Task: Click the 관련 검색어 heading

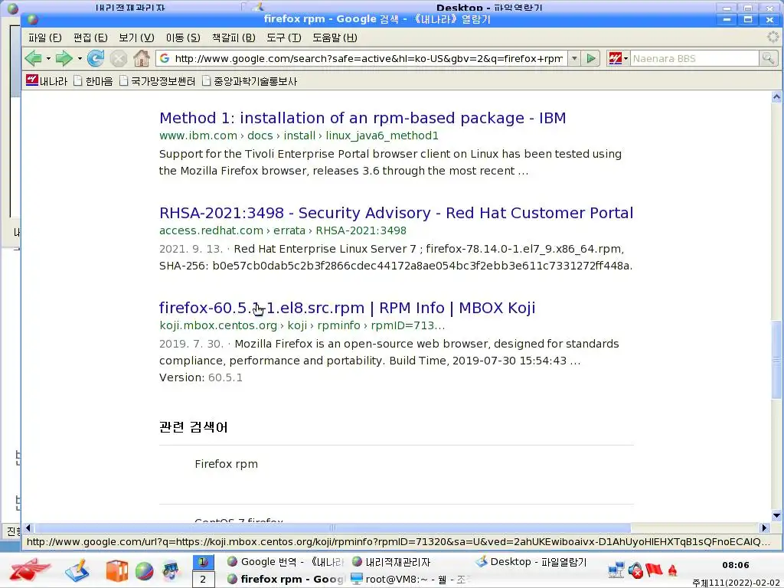Action: (193, 427)
